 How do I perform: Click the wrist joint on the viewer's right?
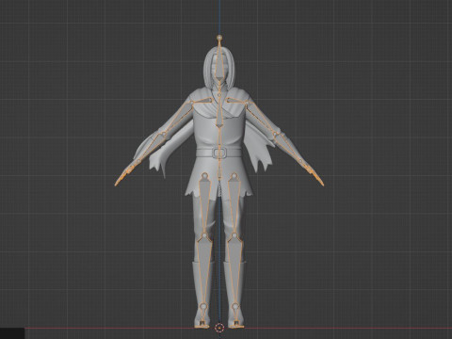pyautogui.click(x=300, y=162)
